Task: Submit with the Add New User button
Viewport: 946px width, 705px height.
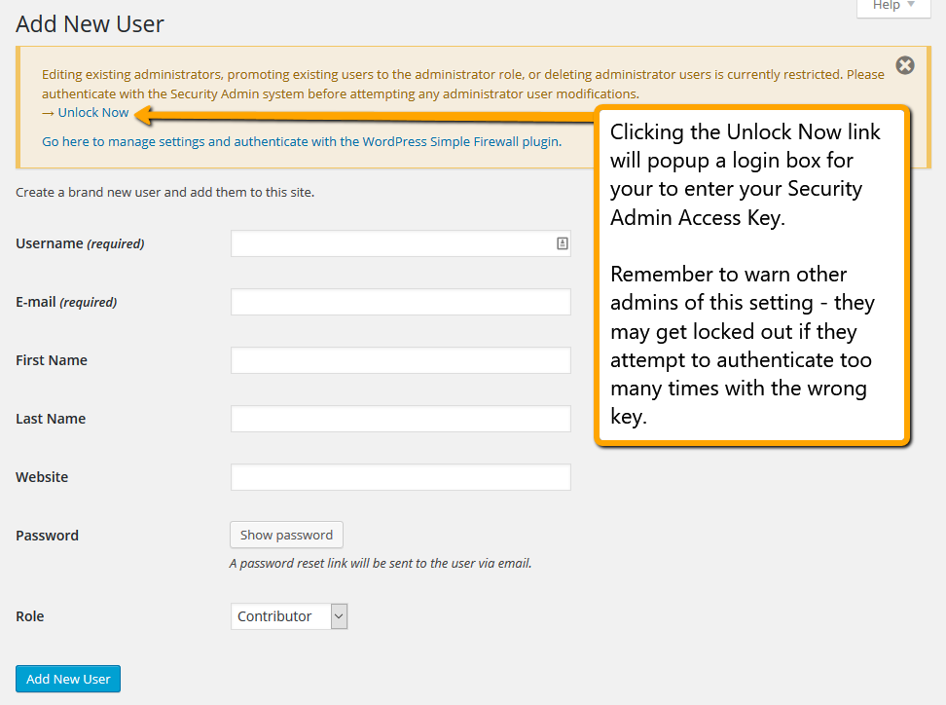Action: pyautogui.click(x=67, y=679)
